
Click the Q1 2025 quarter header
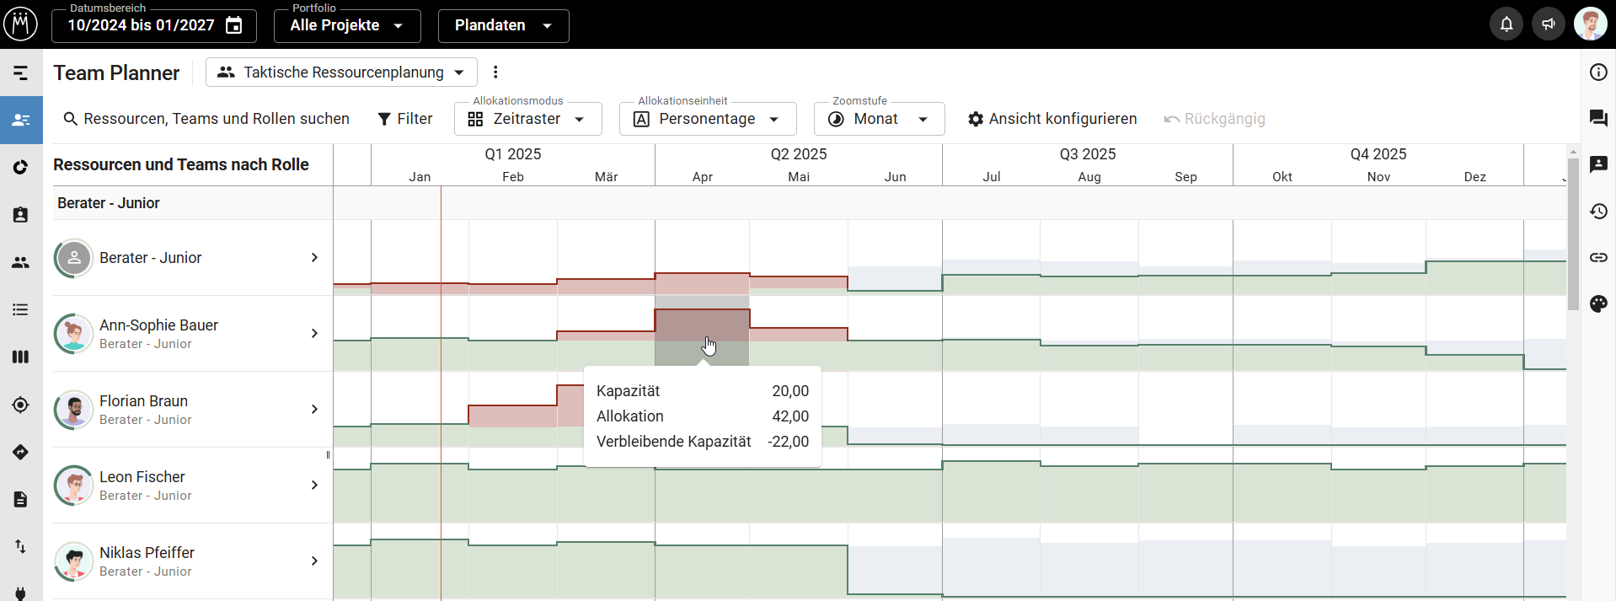click(513, 154)
